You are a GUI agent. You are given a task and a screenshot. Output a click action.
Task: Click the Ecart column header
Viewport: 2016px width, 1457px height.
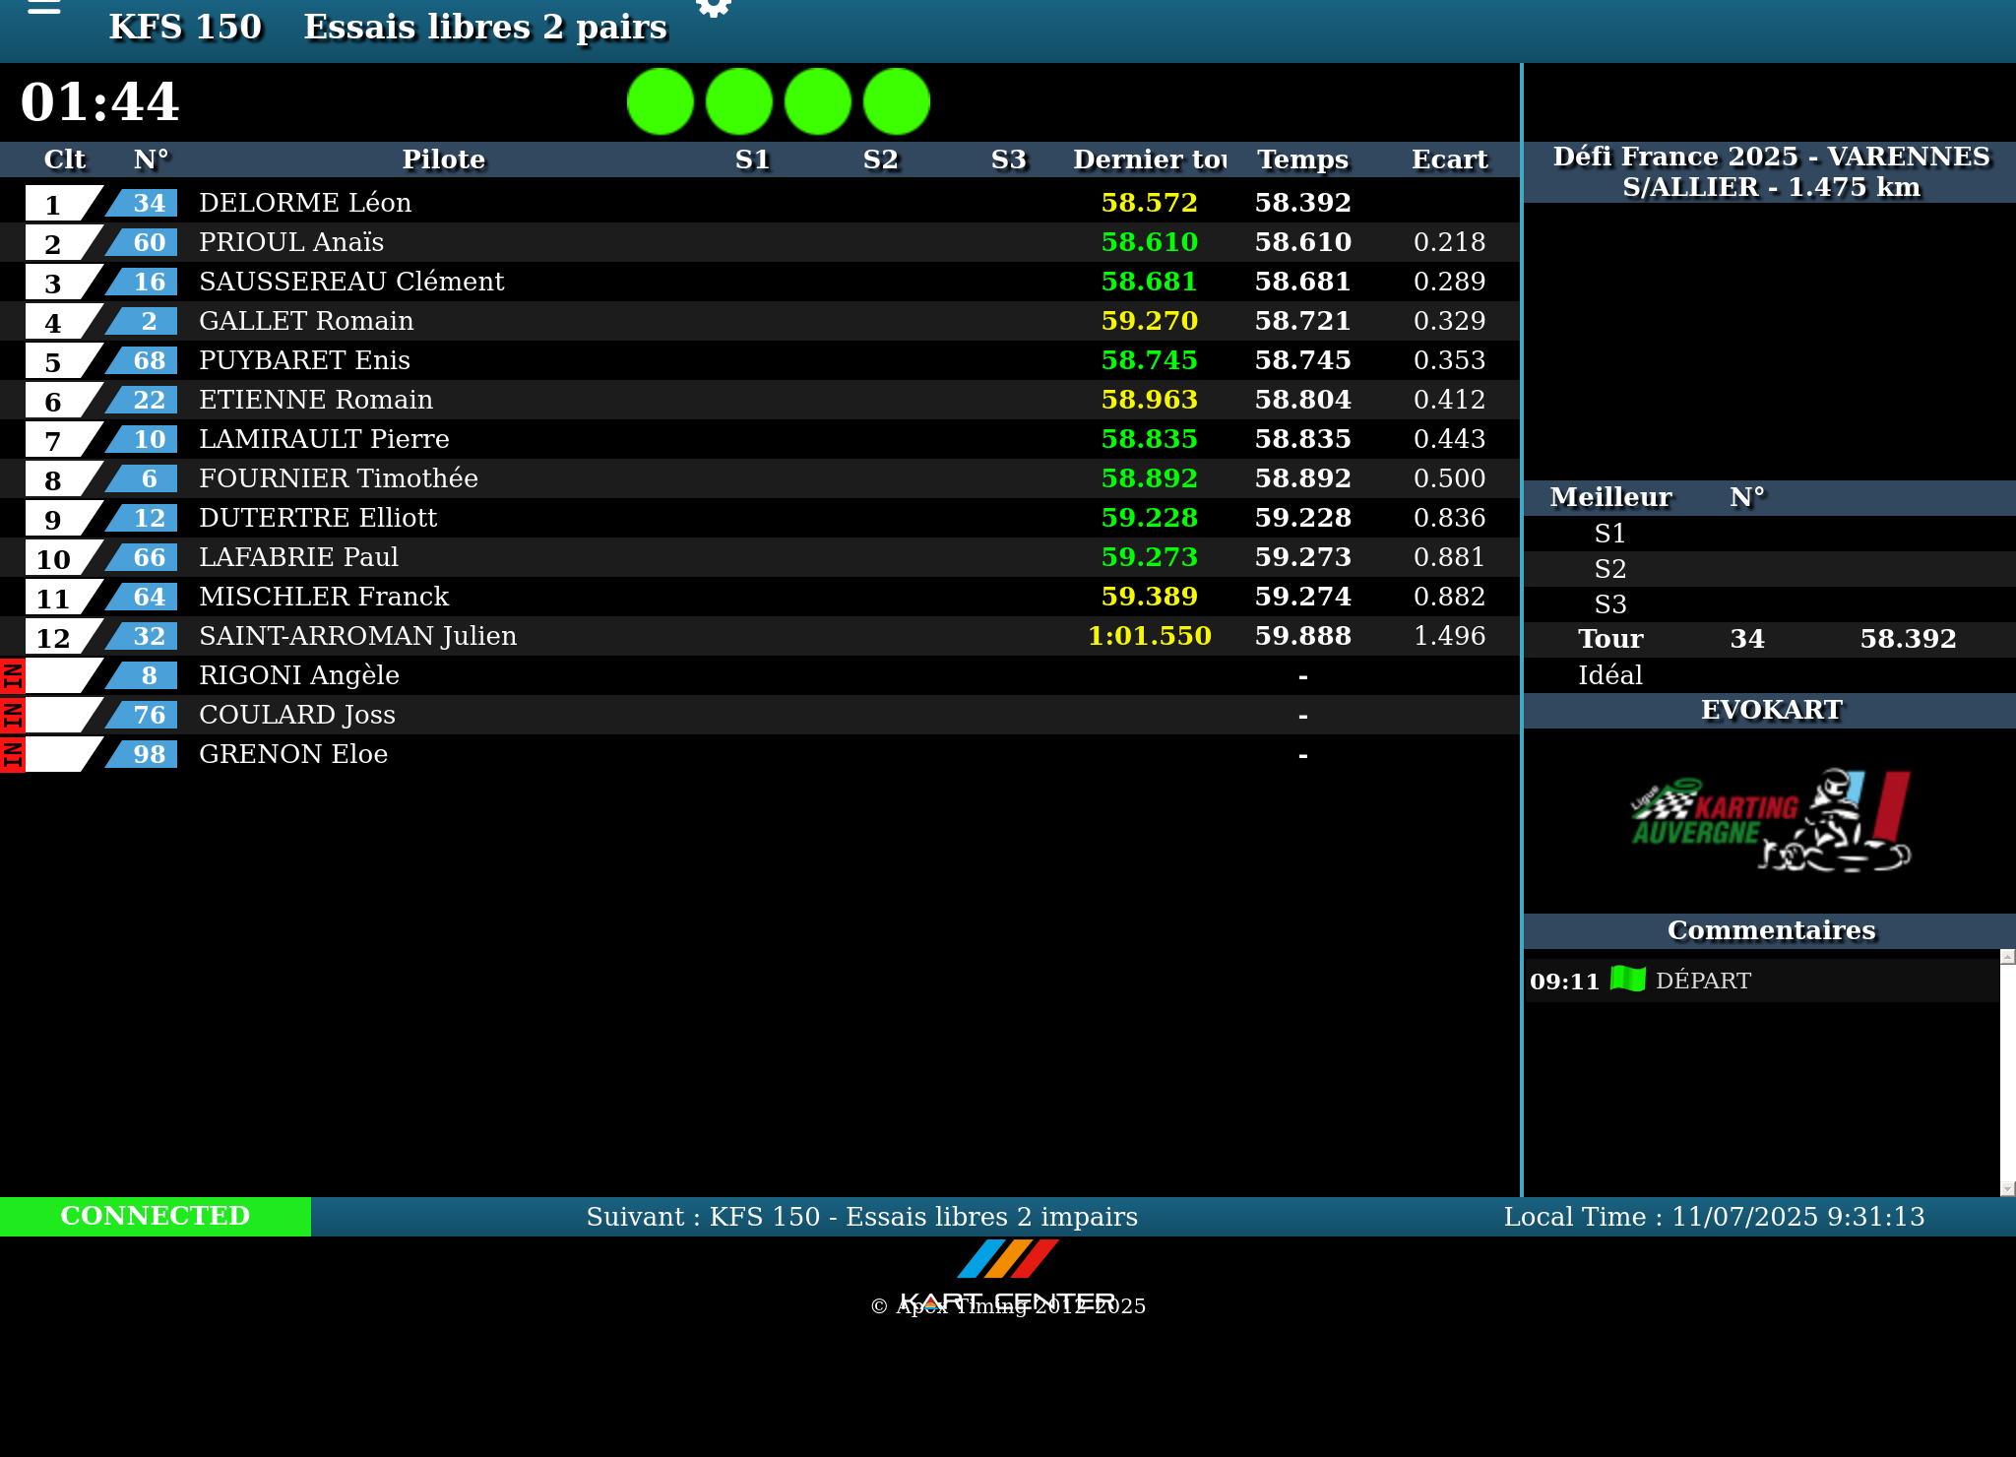click(1449, 159)
